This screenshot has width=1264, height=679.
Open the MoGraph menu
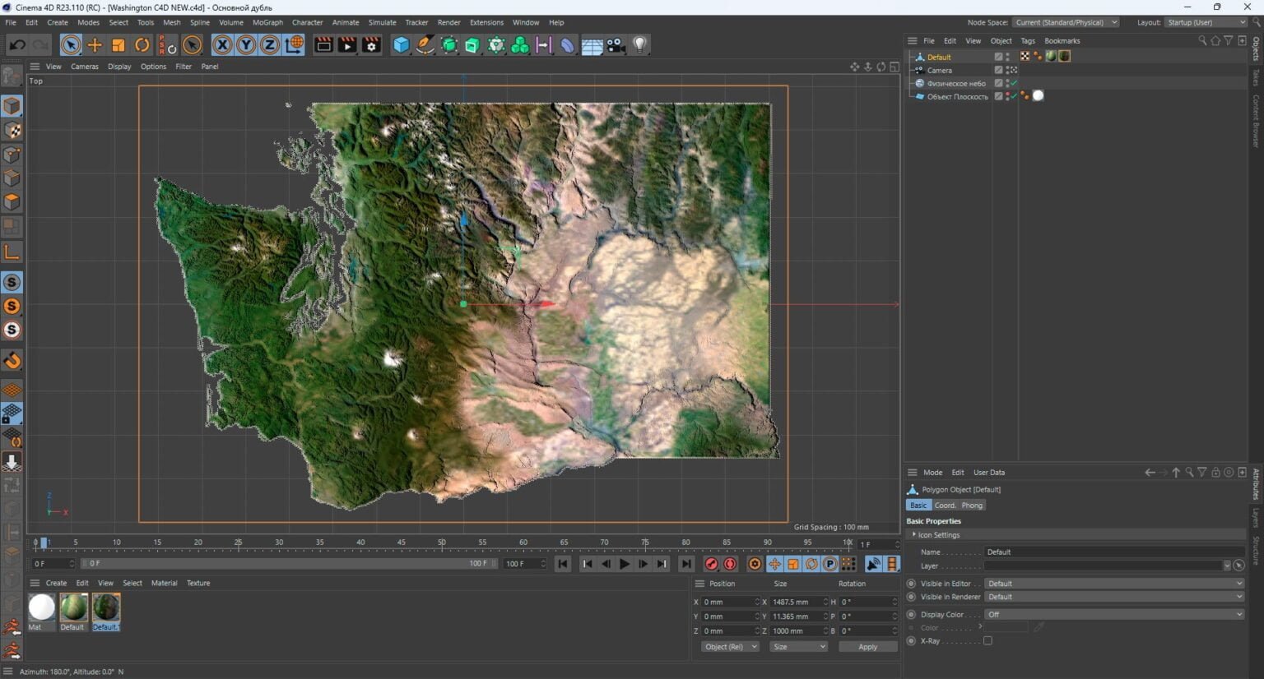pos(267,22)
